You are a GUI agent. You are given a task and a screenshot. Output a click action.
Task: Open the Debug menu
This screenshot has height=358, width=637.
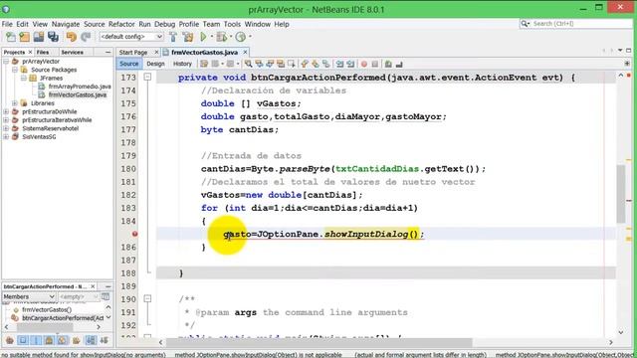tap(164, 24)
